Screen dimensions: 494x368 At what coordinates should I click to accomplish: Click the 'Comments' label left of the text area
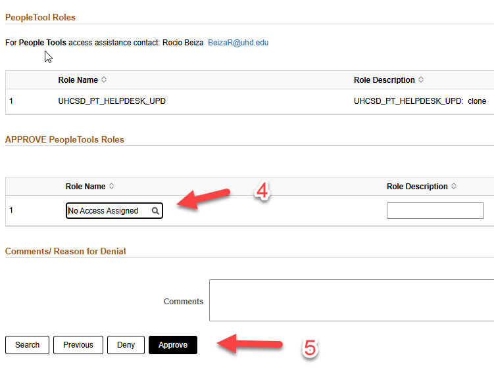184,302
